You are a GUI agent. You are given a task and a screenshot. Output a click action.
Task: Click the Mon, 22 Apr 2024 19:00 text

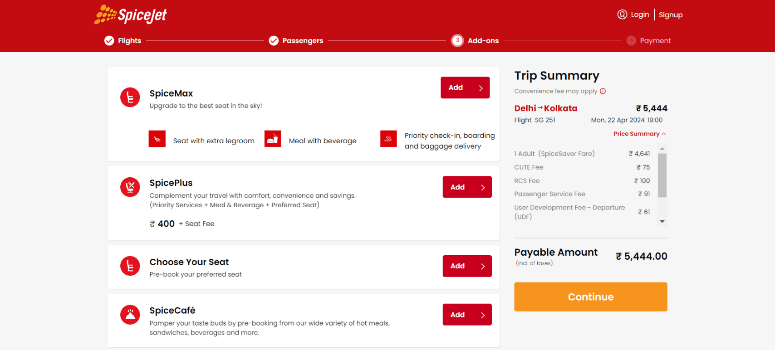tap(627, 120)
